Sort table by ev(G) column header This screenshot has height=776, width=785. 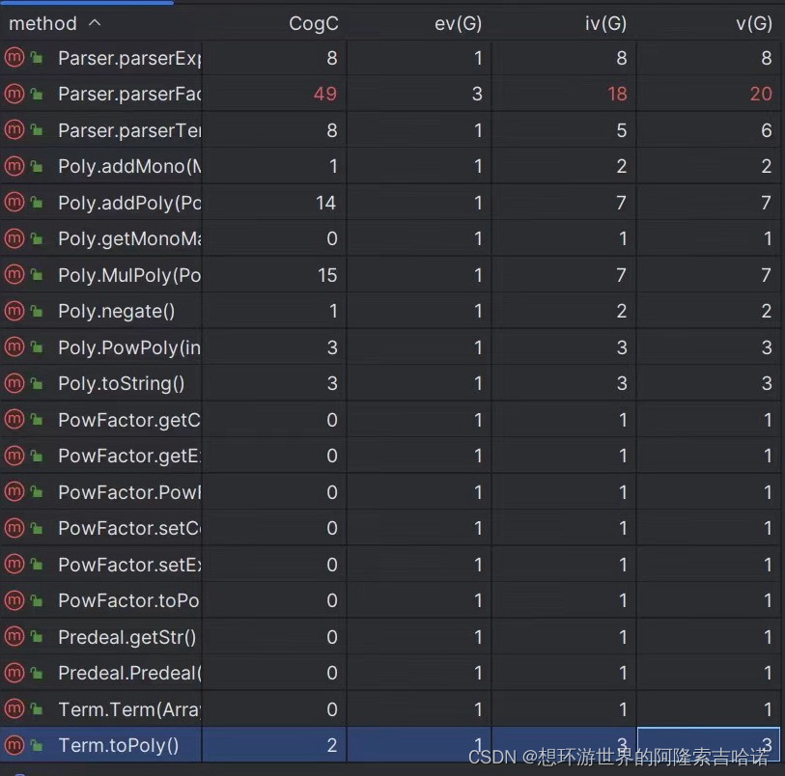[458, 23]
